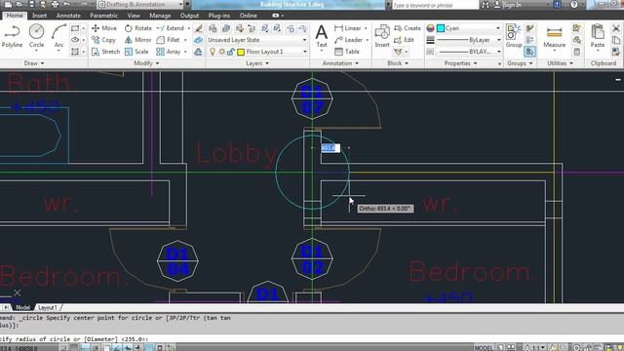Add a Leader annotation

click(349, 40)
